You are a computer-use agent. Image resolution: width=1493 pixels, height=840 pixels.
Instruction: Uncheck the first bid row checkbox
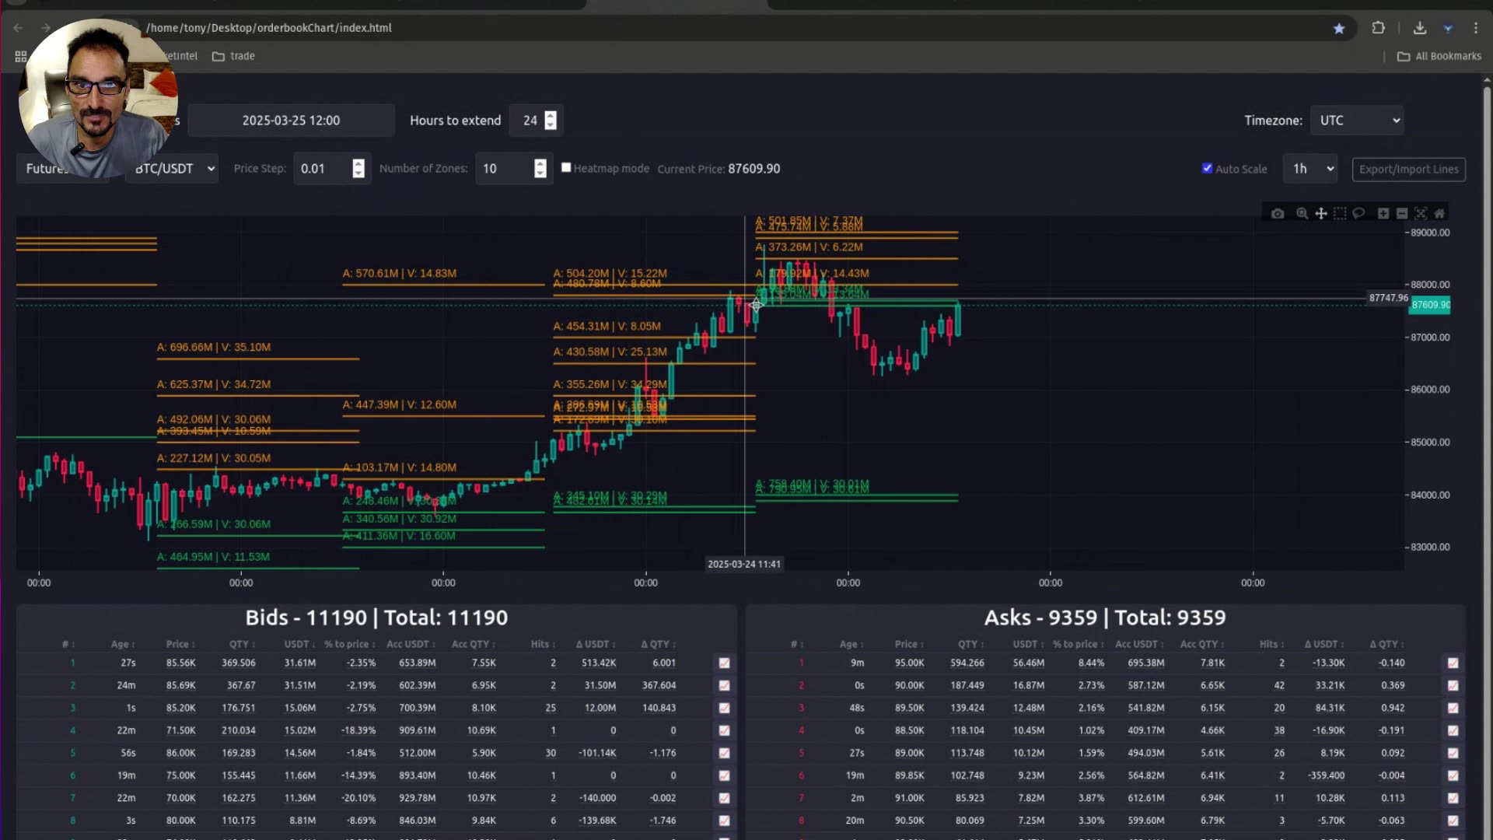[724, 663]
